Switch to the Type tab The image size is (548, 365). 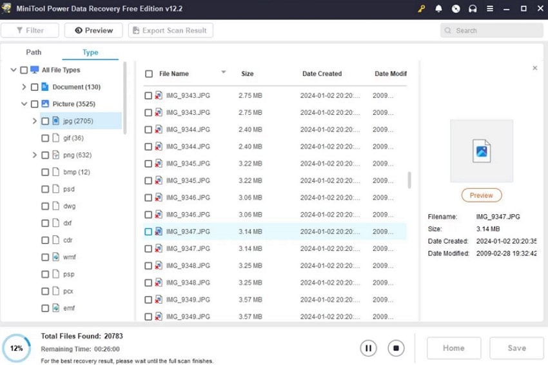90,52
